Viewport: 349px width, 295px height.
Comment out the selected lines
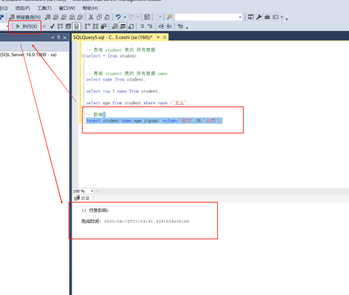coord(142,27)
